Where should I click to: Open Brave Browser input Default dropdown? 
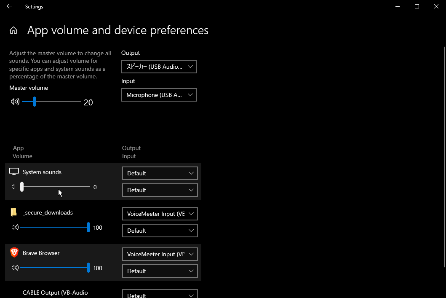point(160,271)
